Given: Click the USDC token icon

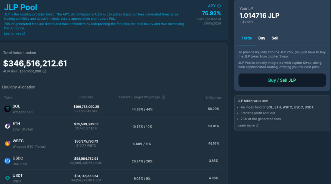Looking at the screenshot, I should coord(7,161).
